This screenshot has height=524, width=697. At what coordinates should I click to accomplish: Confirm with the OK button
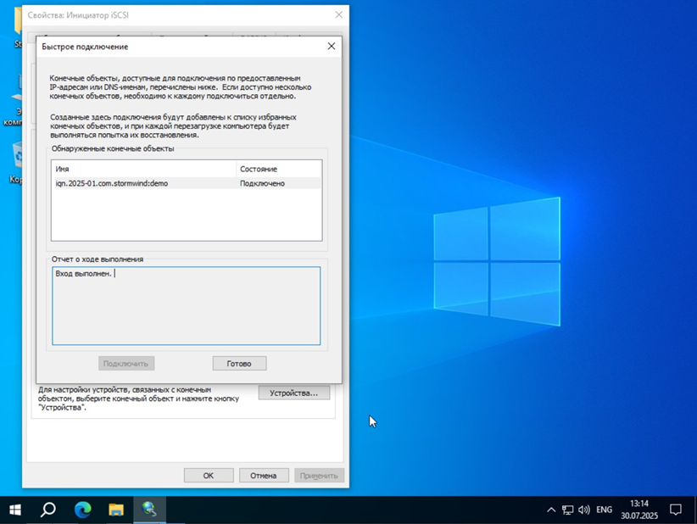209,476
